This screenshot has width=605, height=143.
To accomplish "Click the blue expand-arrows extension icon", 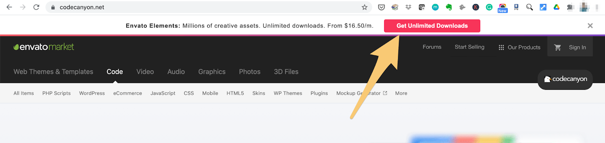I will coord(543,7).
